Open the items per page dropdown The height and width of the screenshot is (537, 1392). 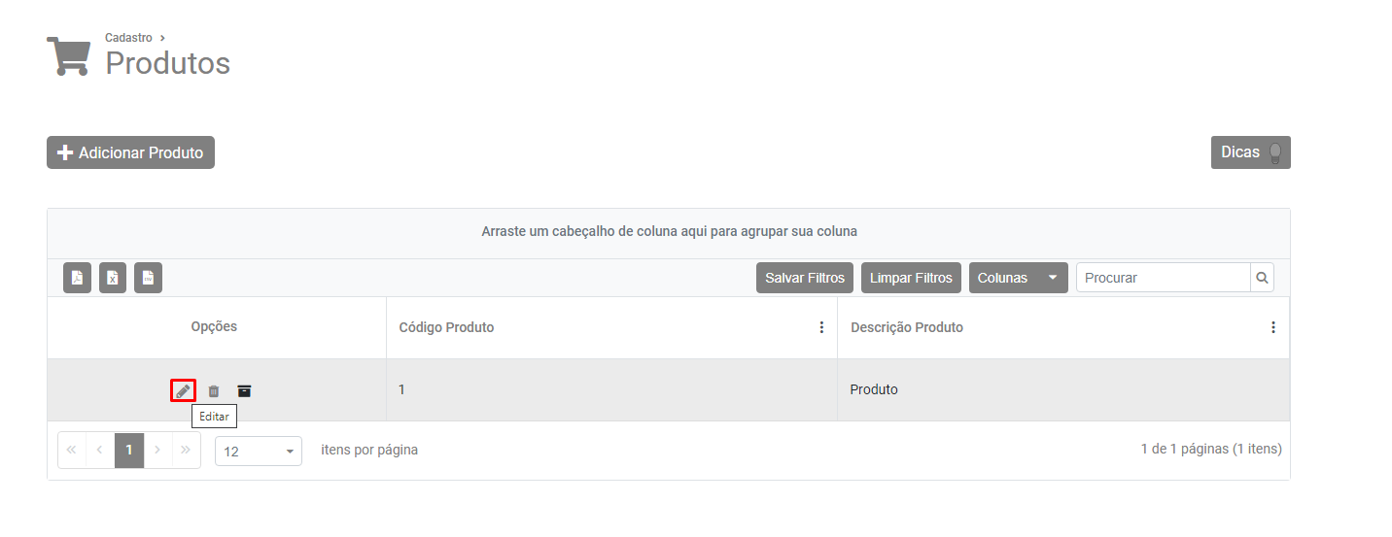click(258, 452)
